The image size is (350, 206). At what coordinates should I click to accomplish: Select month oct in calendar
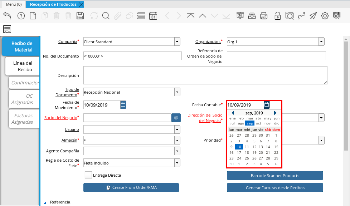click(x=258, y=123)
